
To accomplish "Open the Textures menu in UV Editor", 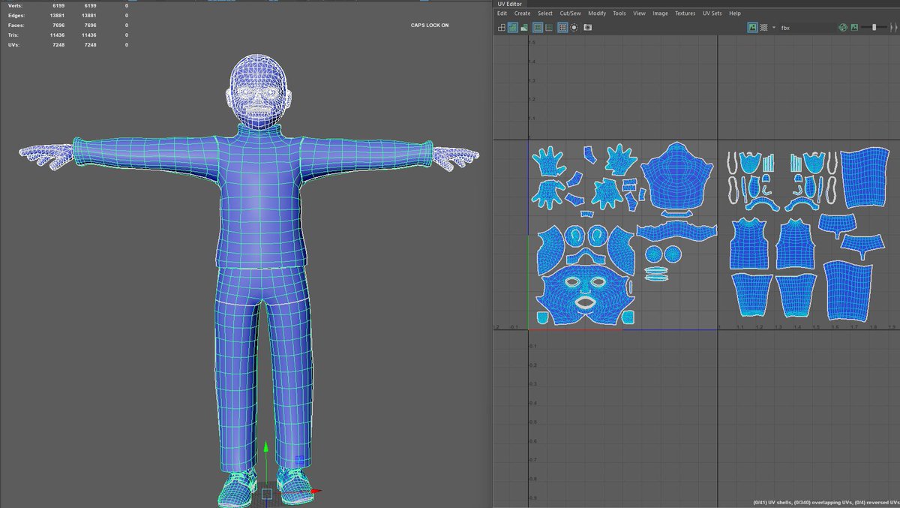I will (x=685, y=14).
